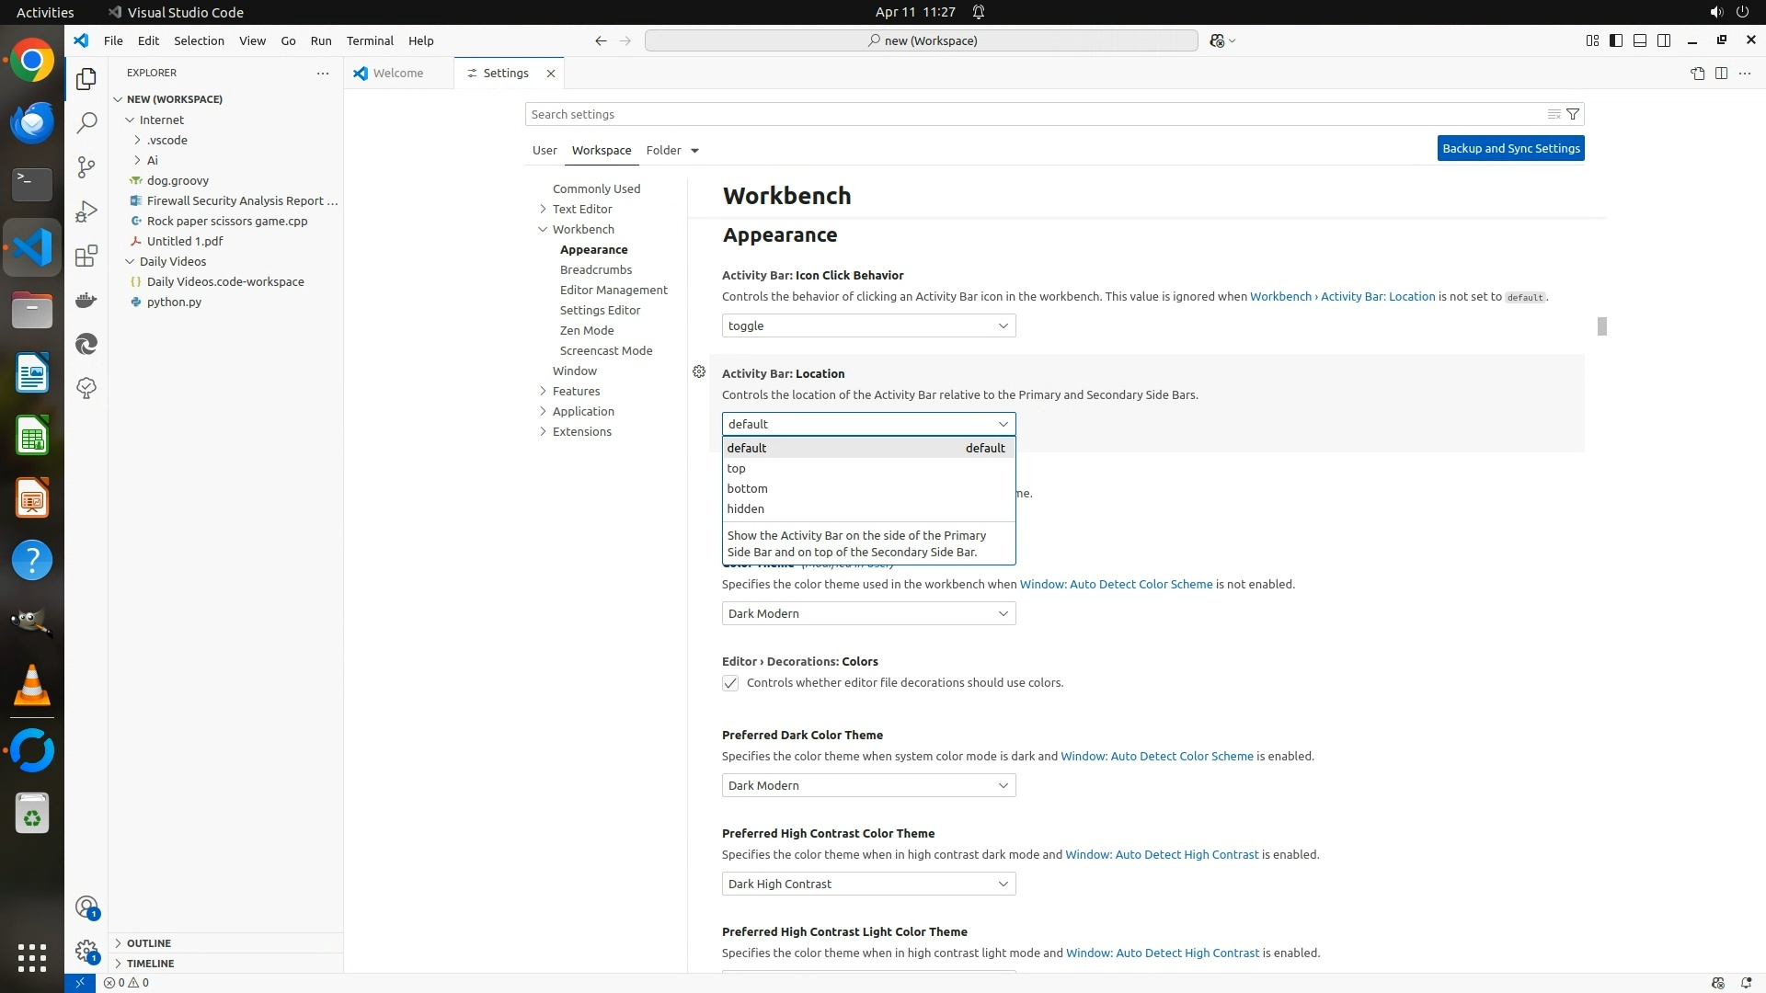The width and height of the screenshot is (1766, 993).
Task: Toggle Primary Side Bar layout icon
Action: click(x=1616, y=40)
